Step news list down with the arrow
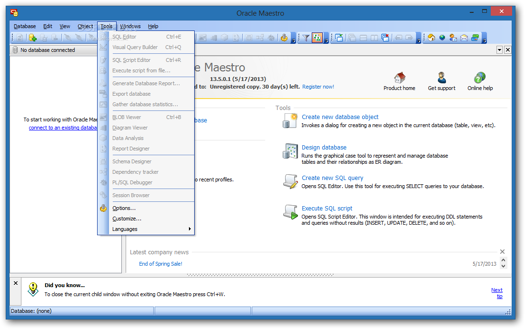Viewport: 525px width, 329px height. click(x=503, y=266)
